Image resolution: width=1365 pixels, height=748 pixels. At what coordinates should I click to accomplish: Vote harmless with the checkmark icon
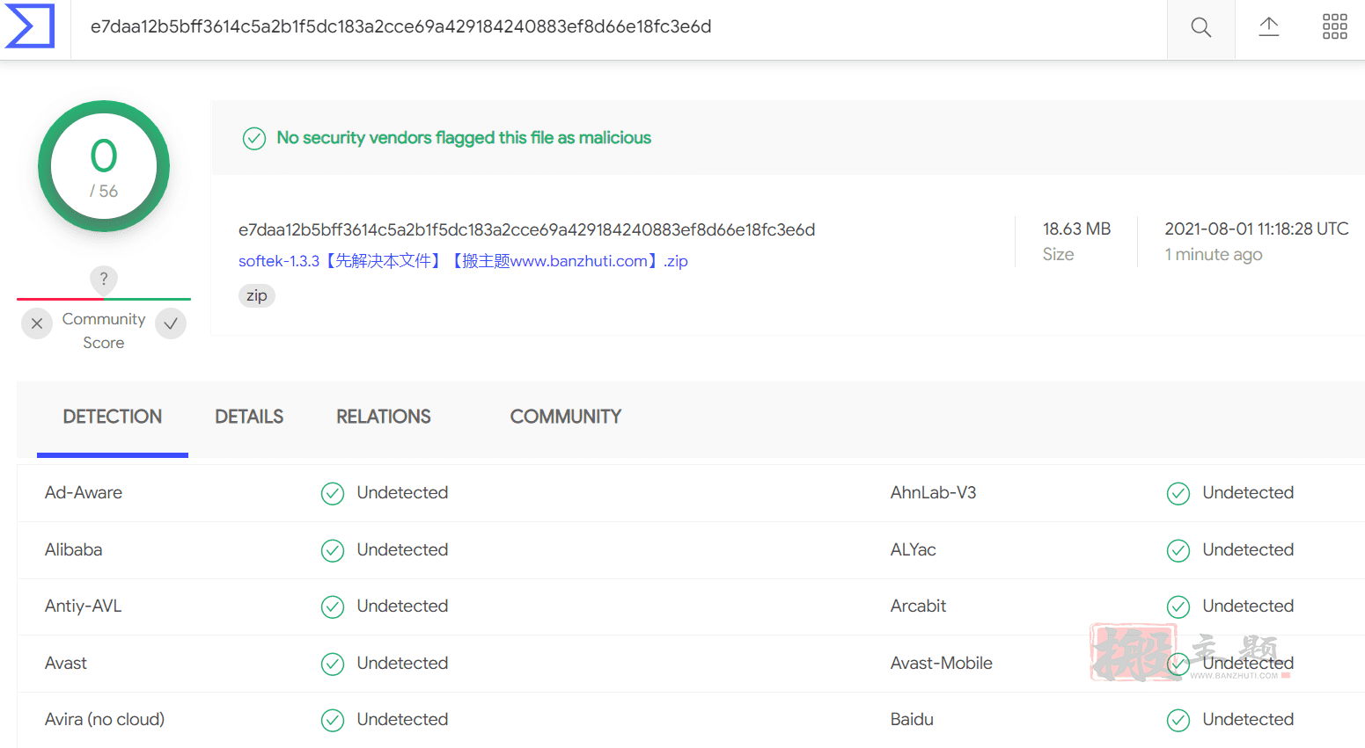coord(171,323)
